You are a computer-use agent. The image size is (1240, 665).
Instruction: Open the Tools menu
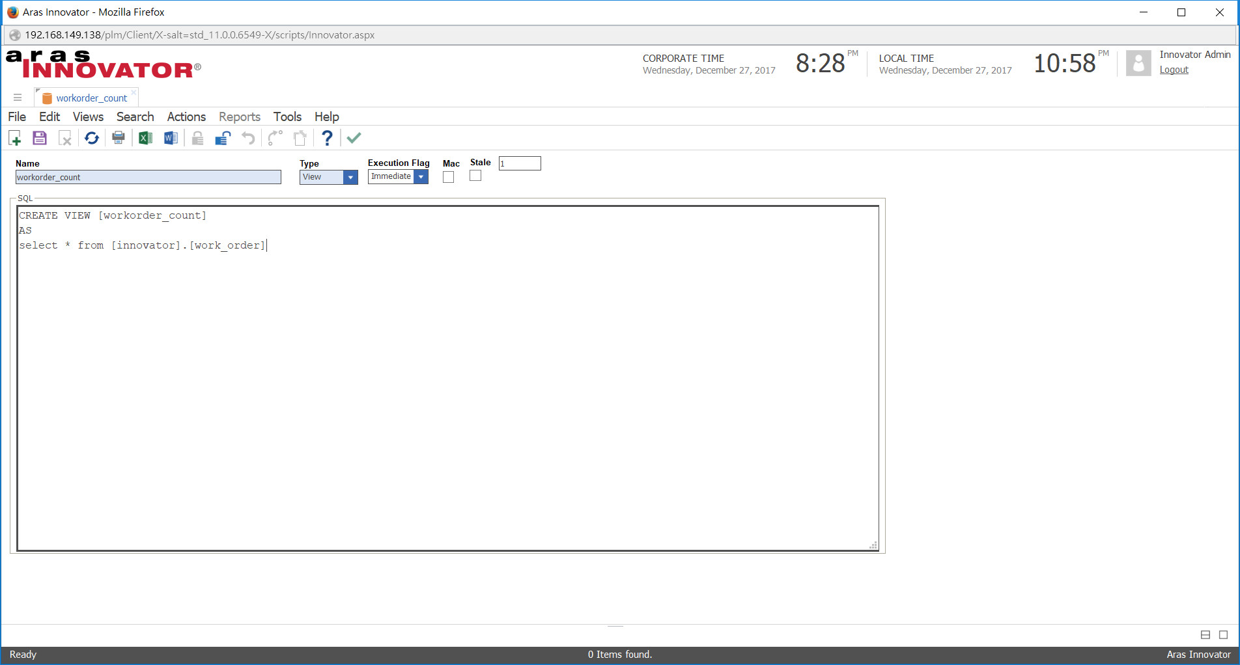287,116
